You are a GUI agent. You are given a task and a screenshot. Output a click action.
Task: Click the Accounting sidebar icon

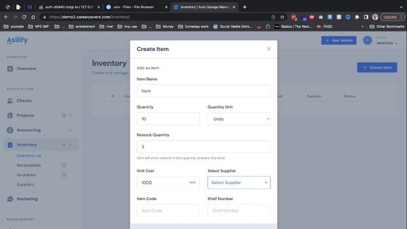[x=10, y=130]
